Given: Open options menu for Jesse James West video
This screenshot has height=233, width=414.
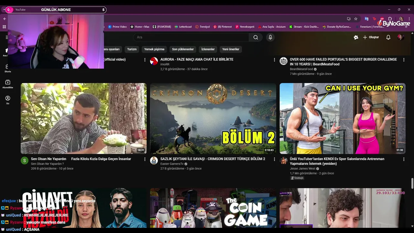Looking at the screenshot, I should [x=404, y=159].
